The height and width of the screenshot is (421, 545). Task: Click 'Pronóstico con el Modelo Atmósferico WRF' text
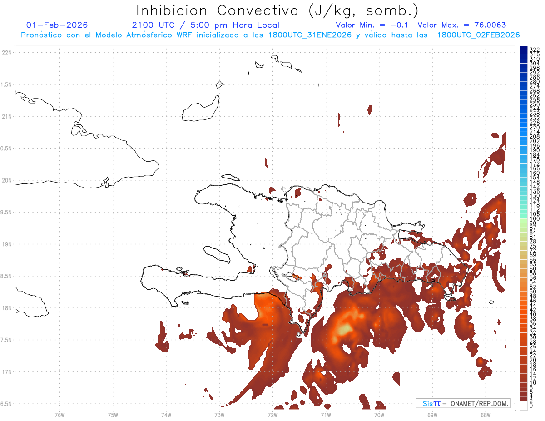point(106,35)
